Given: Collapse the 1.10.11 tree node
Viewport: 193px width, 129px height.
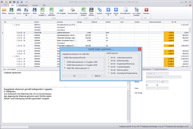Looking at the screenshot, I should pyautogui.click(x=13, y=56).
